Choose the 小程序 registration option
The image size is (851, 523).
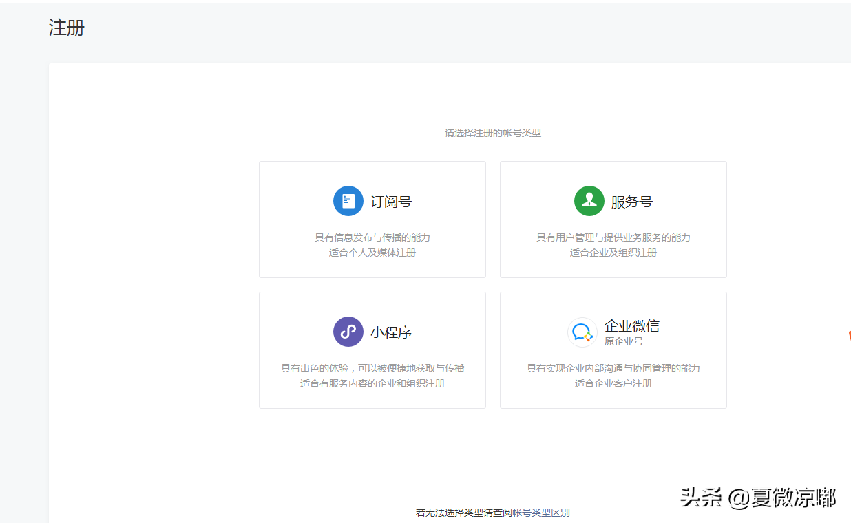pyautogui.click(x=372, y=350)
